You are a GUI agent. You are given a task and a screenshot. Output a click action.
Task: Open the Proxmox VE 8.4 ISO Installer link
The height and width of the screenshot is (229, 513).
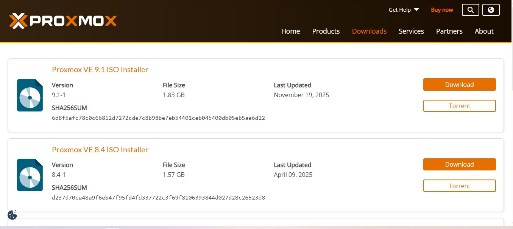pyautogui.click(x=100, y=150)
